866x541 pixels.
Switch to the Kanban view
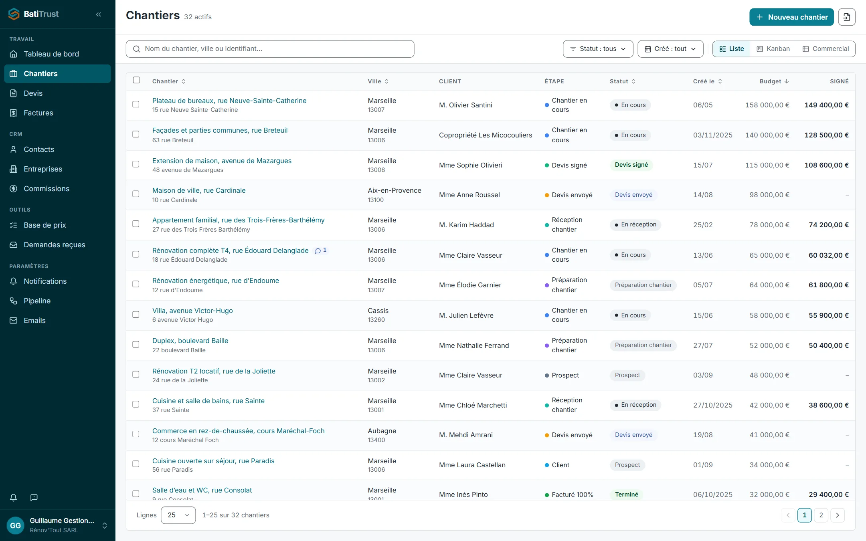pos(773,49)
